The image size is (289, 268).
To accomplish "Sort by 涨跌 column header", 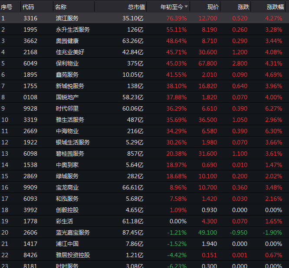I will [243, 7].
